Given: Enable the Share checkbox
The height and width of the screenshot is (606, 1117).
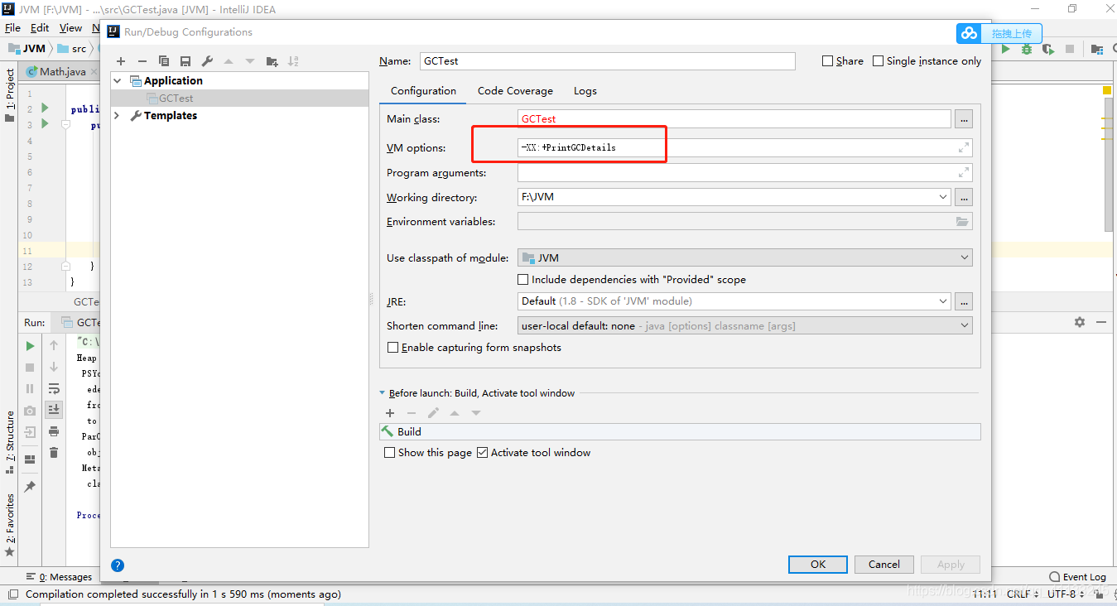Looking at the screenshot, I should point(827,61).
